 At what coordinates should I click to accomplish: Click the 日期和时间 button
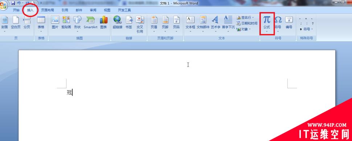click(x=247, y=23)
